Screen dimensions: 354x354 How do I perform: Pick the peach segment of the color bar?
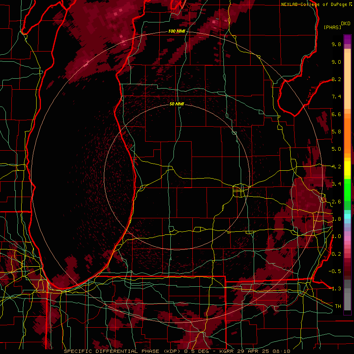pos(347,81)
